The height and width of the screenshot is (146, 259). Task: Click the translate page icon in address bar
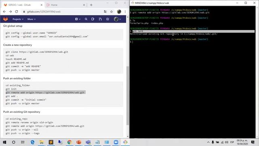(x=105, y=12)
